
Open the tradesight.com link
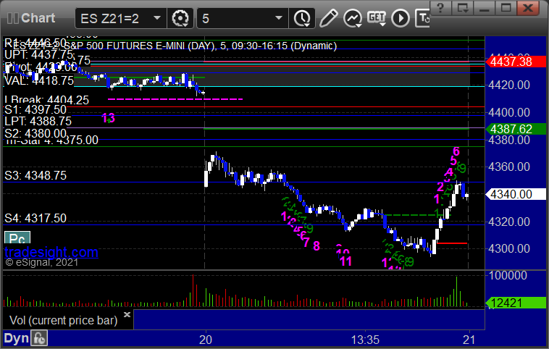coord(51,252)
